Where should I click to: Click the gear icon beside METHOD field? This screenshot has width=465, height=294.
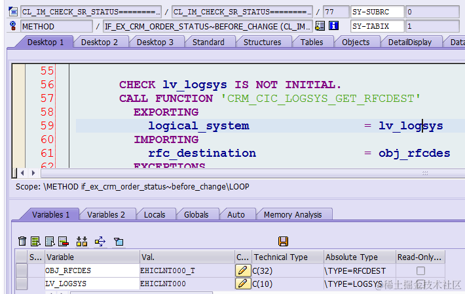(12, 26)
